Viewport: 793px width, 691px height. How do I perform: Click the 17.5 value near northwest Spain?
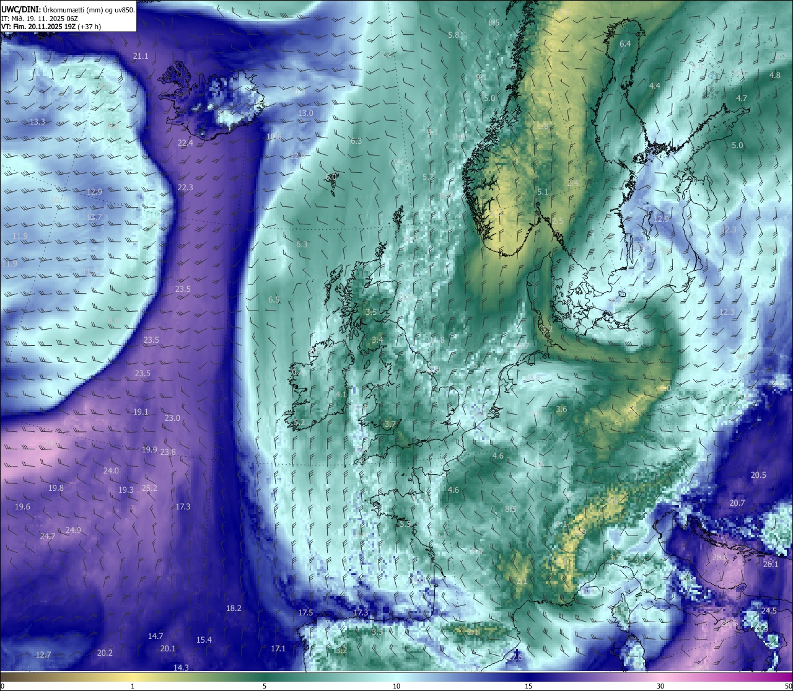click(305, 613)
